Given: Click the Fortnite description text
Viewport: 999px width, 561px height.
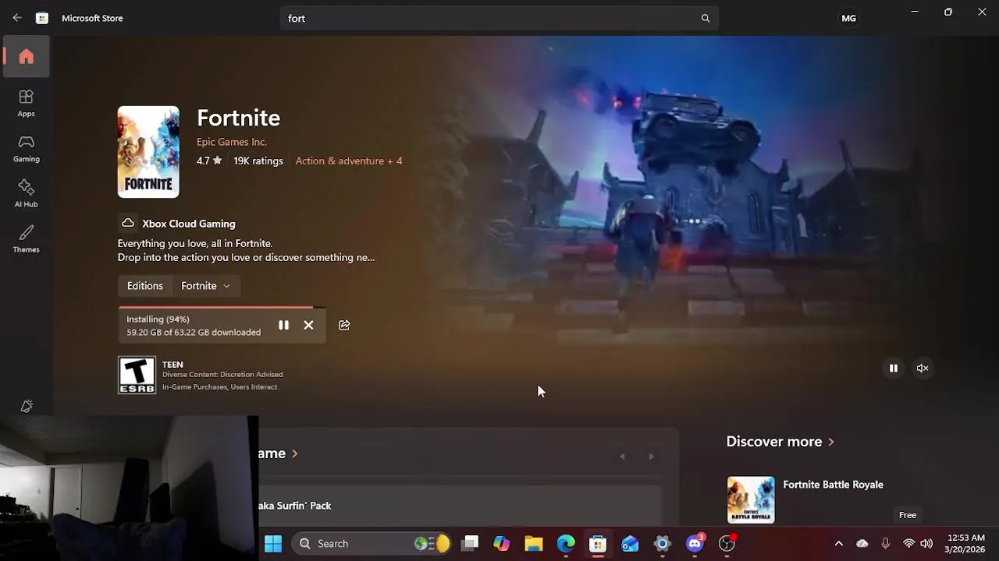Looking at the screenshot, I should [x=246, y=250].
